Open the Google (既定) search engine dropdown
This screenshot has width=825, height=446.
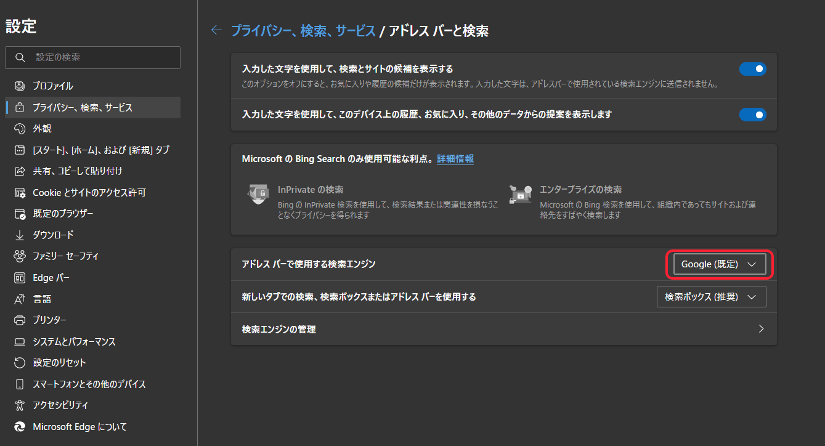[719, 264]
